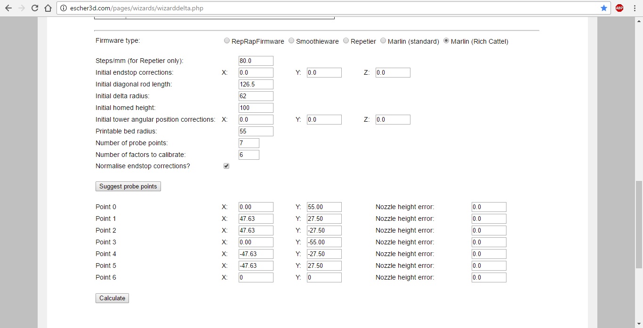Edit Point 6 nozzle height error field
643x328 pixels.
489,278
